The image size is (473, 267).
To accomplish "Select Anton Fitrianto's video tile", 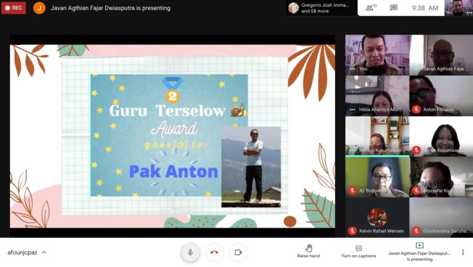I will tap(441, 96).
